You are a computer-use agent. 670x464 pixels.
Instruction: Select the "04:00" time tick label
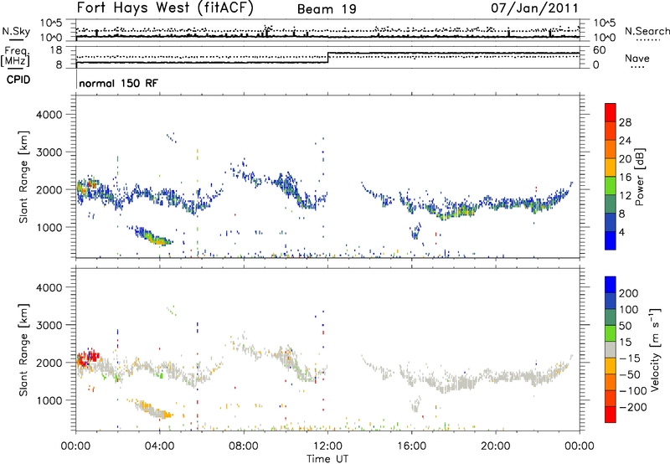point(160,446)
